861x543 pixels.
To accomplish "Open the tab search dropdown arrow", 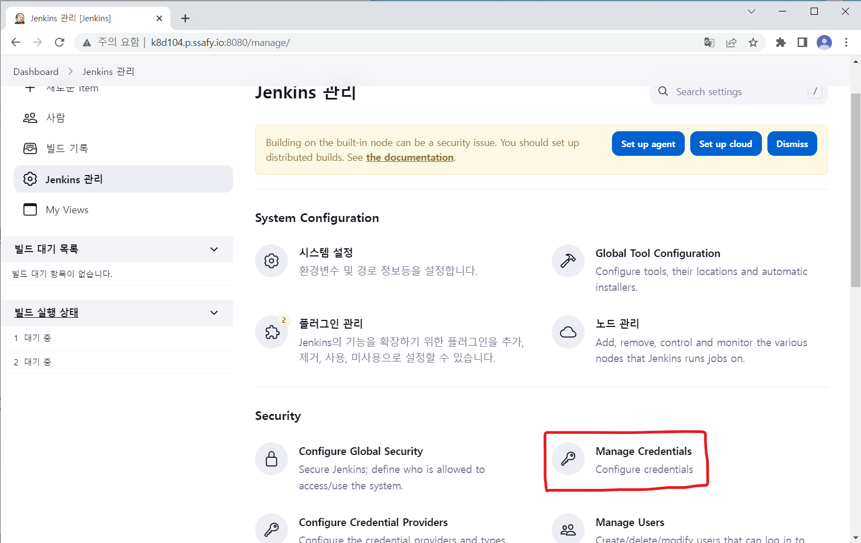I will click(x=752, y=11).
